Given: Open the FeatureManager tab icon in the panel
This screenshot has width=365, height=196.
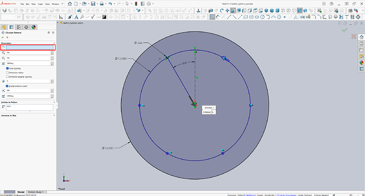Looking at the screenshot, I should 4,27.
